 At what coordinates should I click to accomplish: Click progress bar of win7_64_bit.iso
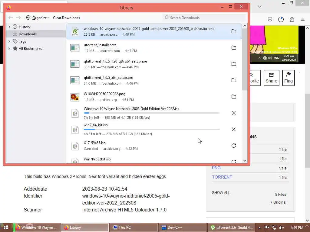(x=152, y=129)
